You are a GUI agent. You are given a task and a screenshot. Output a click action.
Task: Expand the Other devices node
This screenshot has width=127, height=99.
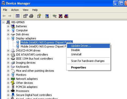8,83
